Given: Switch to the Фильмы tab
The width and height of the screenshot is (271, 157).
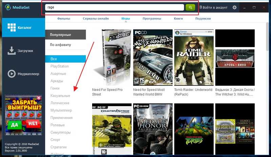Looking at the screenshot, I should coord(64,19).
